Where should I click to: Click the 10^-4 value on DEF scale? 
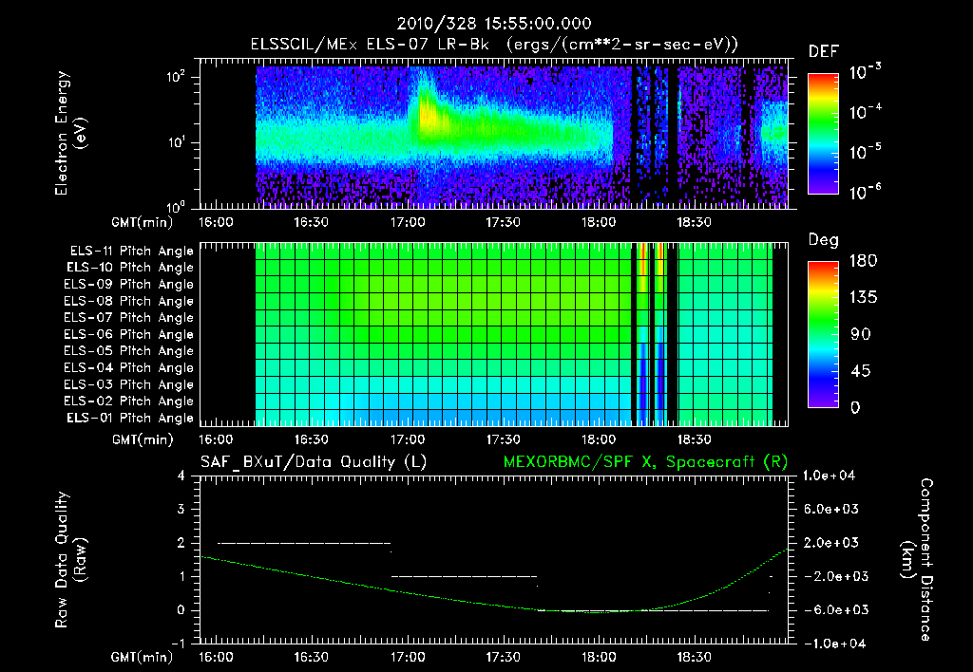[865, 112]
